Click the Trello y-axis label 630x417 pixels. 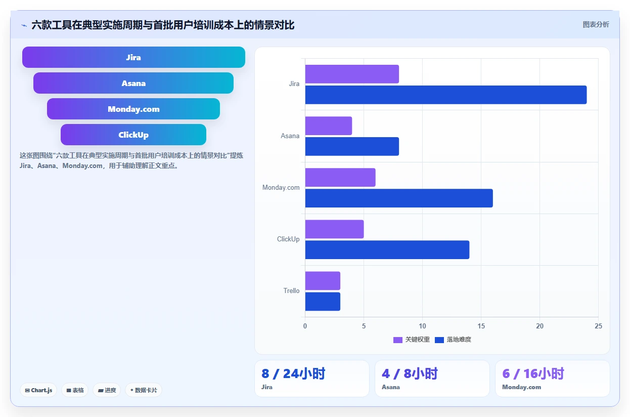click(x=292, y=290)
